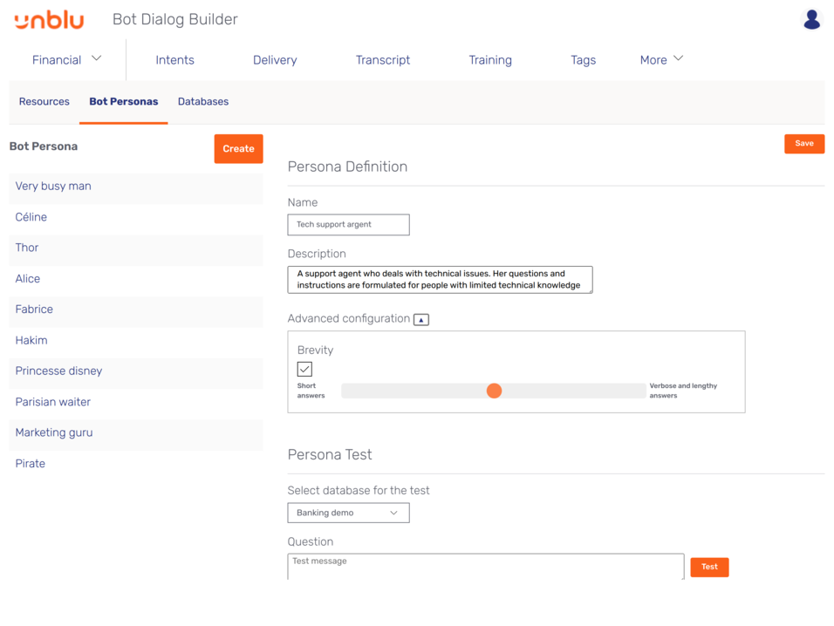Viewport: 834px width, 626px height.
Task: Go to the Resources tab
Action: point(44,101)
